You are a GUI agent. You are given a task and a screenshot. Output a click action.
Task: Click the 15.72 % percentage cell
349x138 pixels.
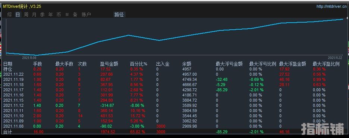pyautogui.click(x=138, y=116)
